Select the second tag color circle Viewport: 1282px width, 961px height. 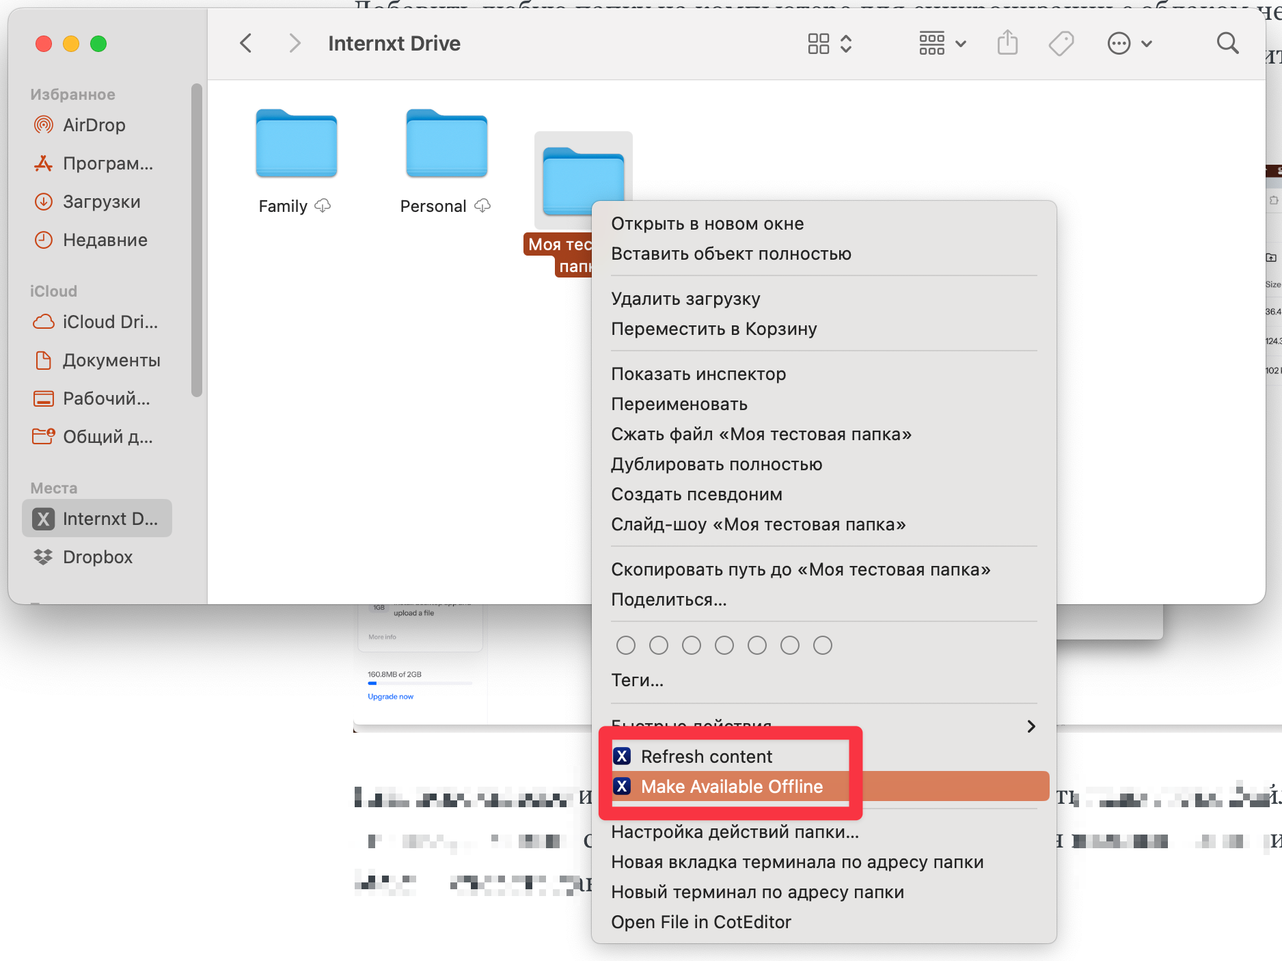tap(658, 645)
